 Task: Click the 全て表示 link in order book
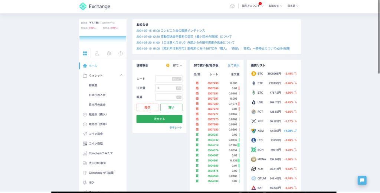tap(233, 65)
